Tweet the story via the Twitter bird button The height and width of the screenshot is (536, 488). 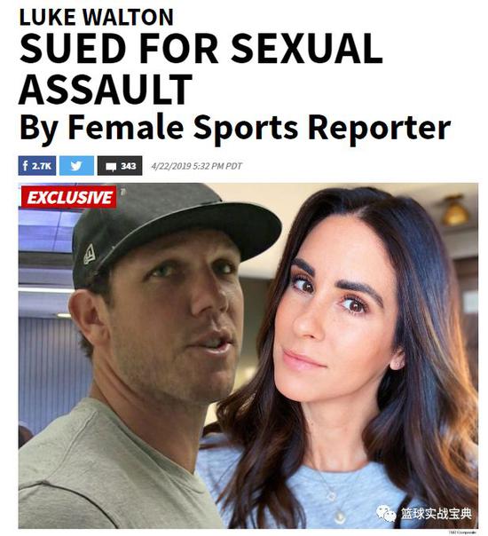click(x=76, y=166)
